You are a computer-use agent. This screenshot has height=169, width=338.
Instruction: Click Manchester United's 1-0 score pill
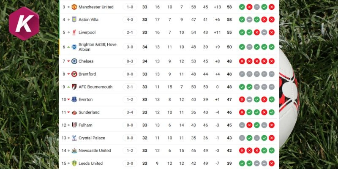pos(130,7)
